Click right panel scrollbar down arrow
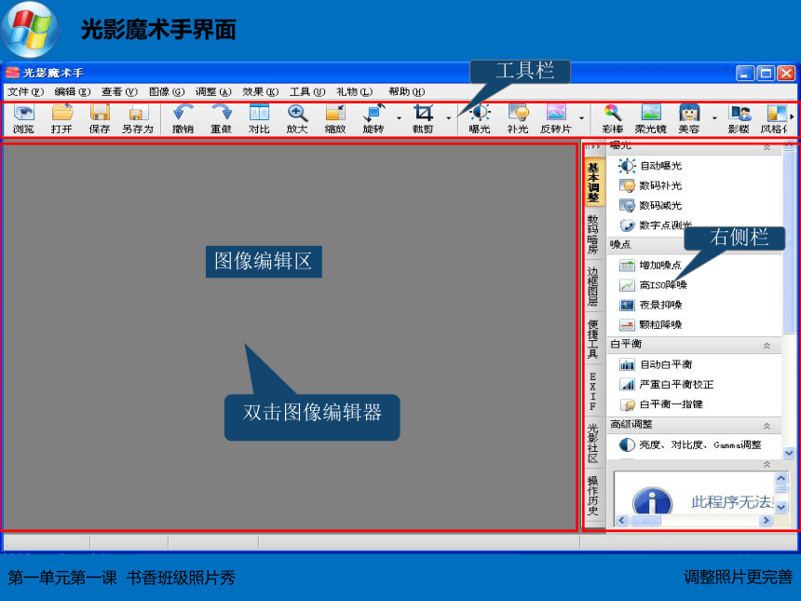Viewport: 801px width, 601px height. coord(789,453)
